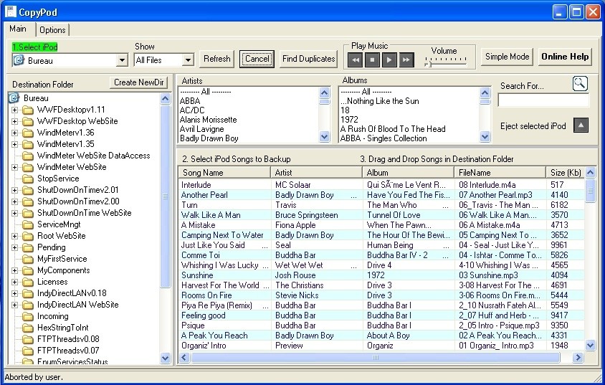605x385 pixels.
Task: Expand the WindMeterv1.36 folder
Action: [x=14, y=133]
